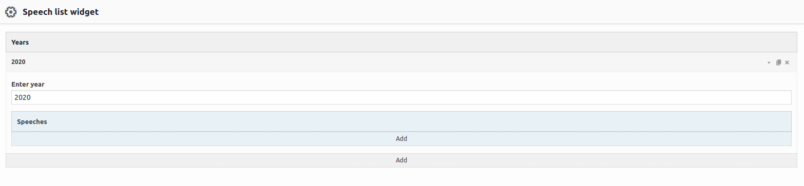The image size is (804, 186).
Task: Add a new year entry to Years
Action: coord(401,160)
